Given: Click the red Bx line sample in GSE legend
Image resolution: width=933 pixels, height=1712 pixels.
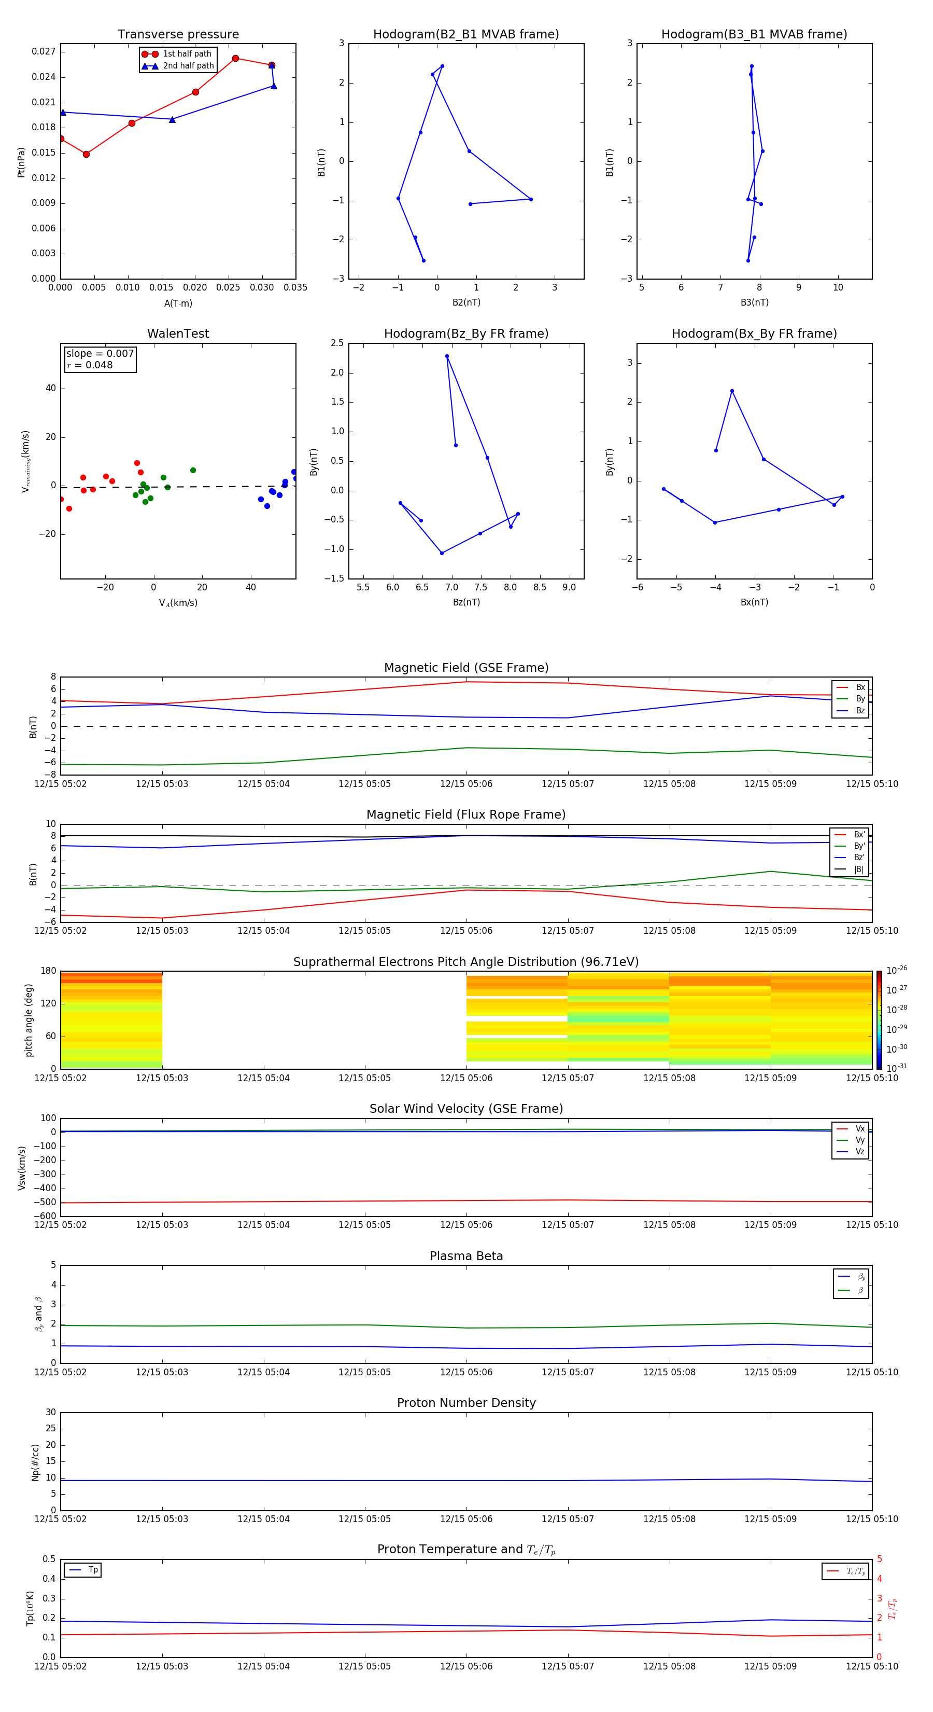Looking at the screenshot, I should pos(841,687).
